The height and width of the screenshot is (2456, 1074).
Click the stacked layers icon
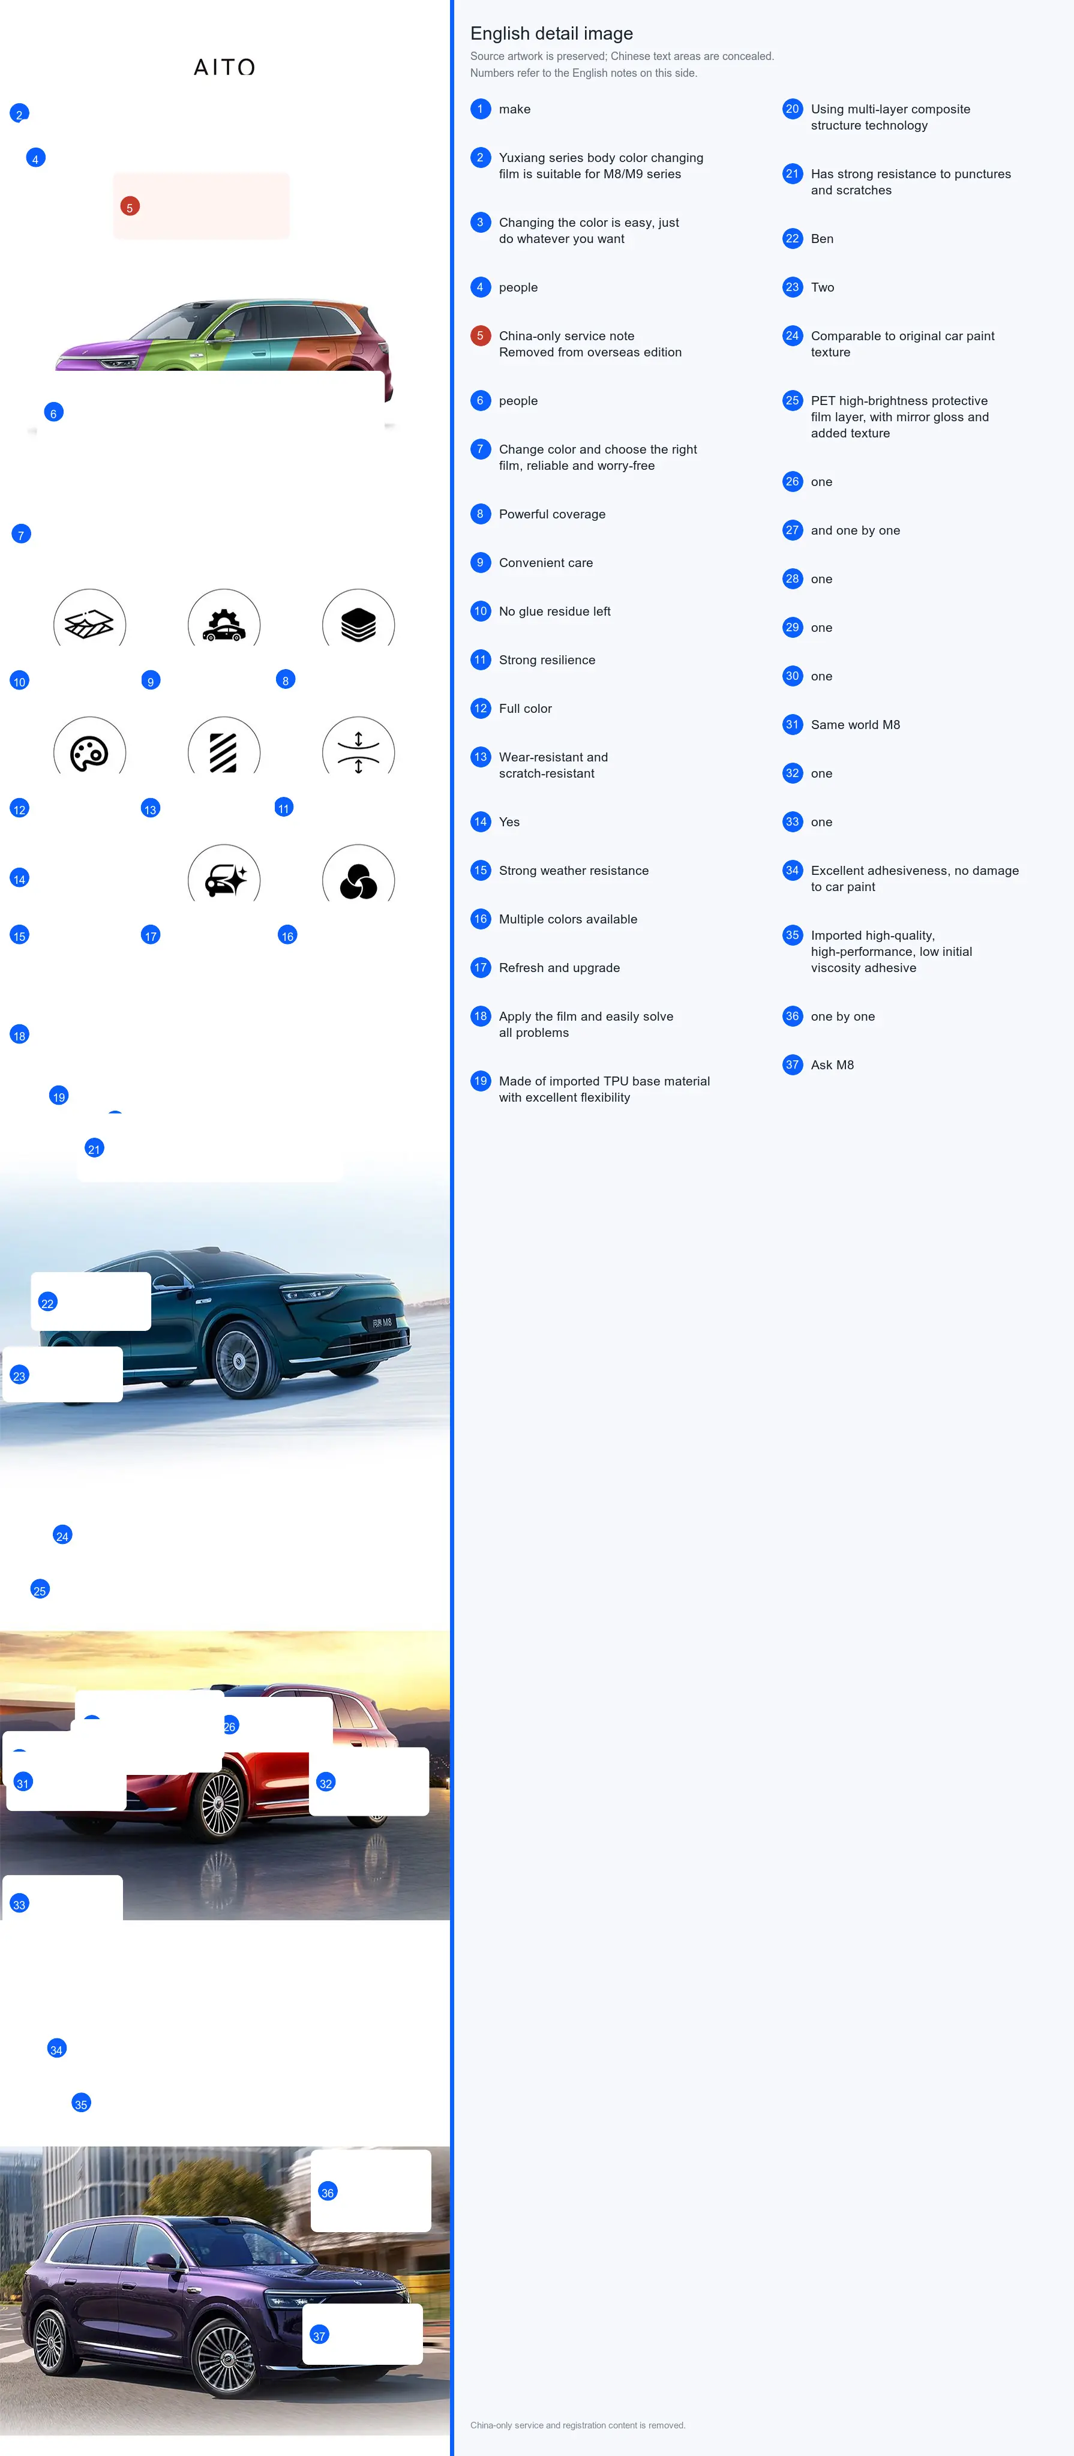358,625
